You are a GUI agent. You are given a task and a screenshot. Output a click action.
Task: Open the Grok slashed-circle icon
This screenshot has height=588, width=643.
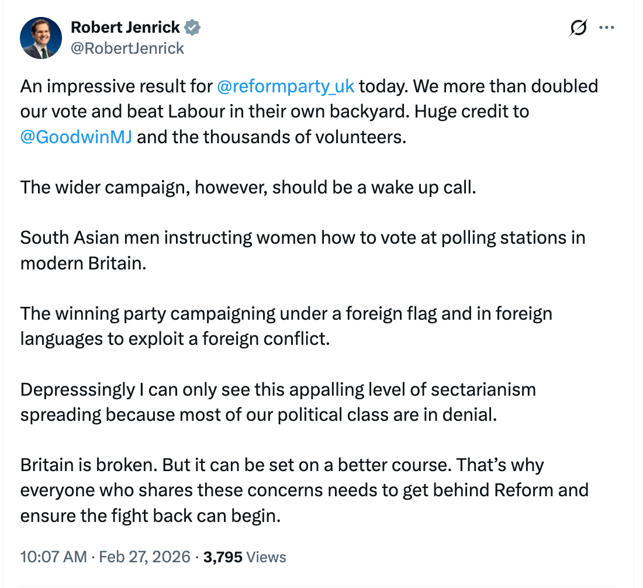tap(578, 28)
